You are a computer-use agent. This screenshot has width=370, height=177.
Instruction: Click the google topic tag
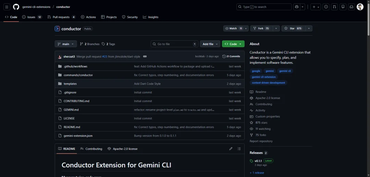tap(256, 71)
